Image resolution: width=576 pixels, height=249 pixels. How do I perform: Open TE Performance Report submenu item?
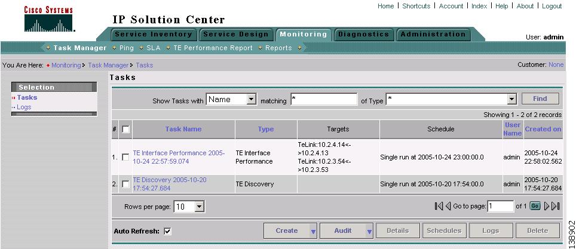pyautogui.click(x=213, y=48)
